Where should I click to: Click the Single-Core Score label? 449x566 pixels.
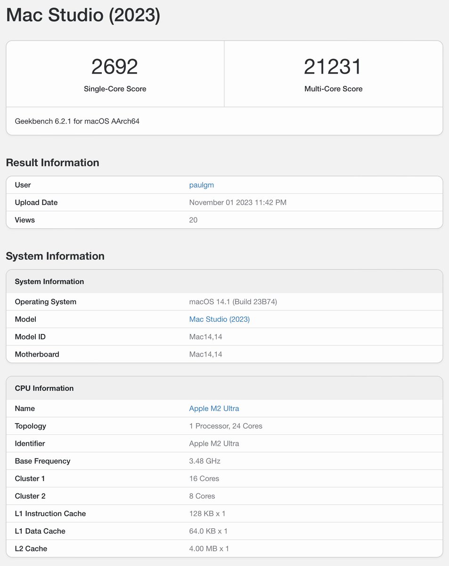(115, 89)
